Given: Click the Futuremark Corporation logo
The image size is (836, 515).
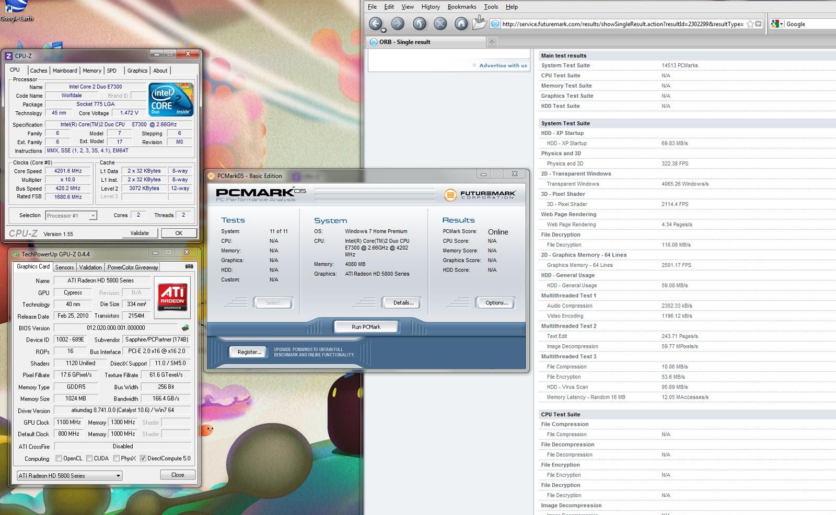Looking at the screenshot, I should tap(480, 195).
